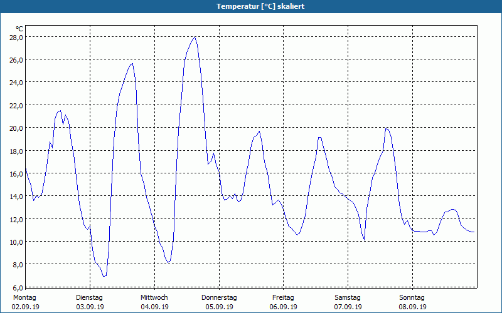The height and width of the screenshot is (313, 502).
Task: Click the lowest curve point on Dienstag morning
Action: point(104,276)
